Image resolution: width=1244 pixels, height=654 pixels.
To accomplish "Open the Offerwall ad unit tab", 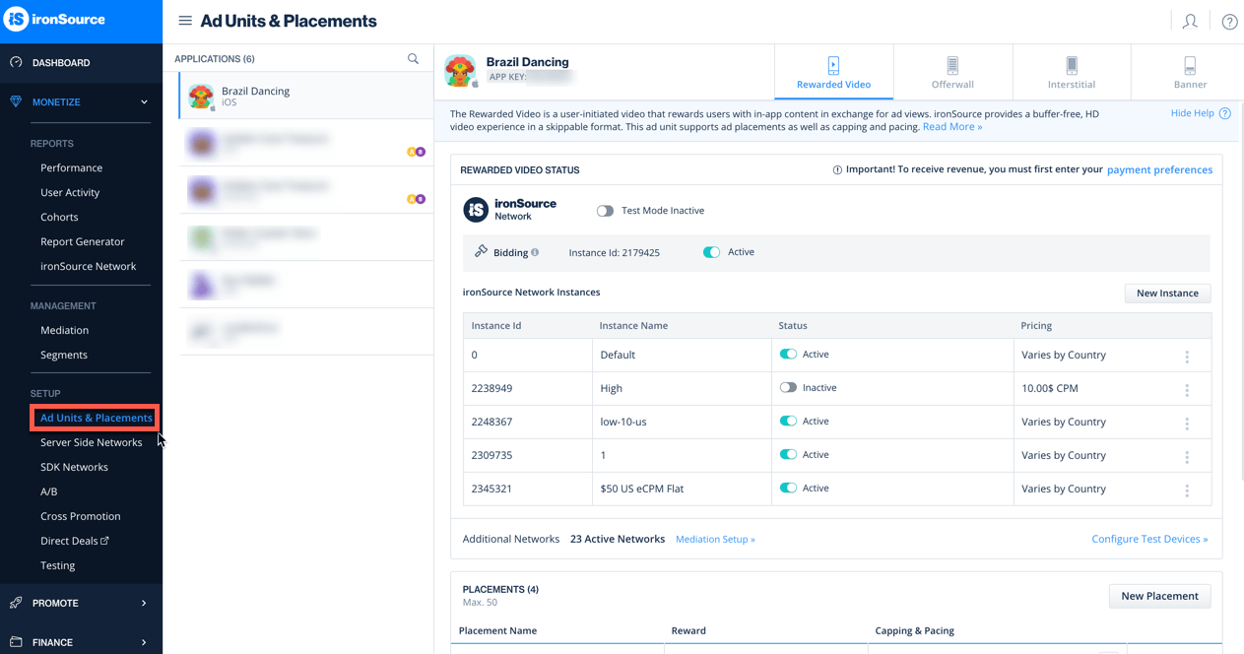I will (952, 72).
